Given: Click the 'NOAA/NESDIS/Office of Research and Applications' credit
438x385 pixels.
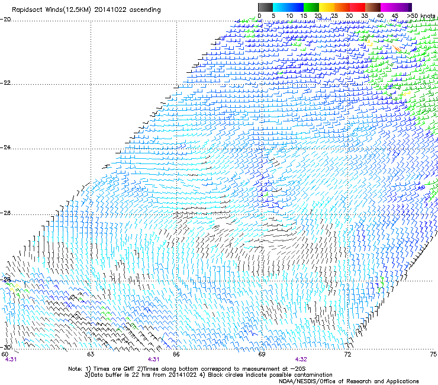Looking at the screenshot, I should 349,381.
